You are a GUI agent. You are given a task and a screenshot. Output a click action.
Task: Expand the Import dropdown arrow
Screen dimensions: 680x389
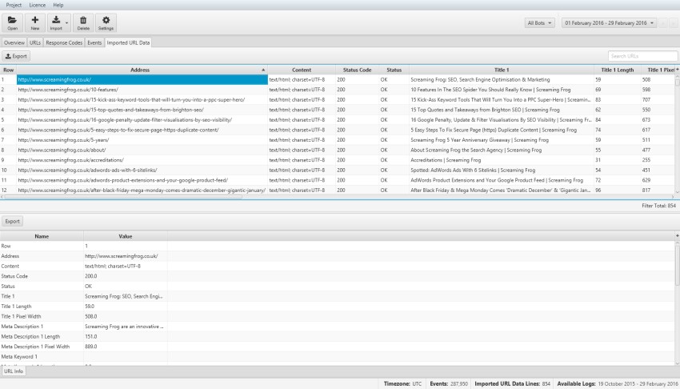click(x=67, y=23)
